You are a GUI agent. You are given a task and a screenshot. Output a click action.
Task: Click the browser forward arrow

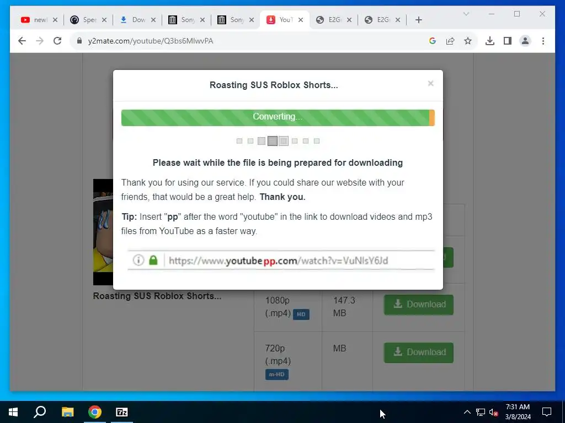(x=40, y=41)
